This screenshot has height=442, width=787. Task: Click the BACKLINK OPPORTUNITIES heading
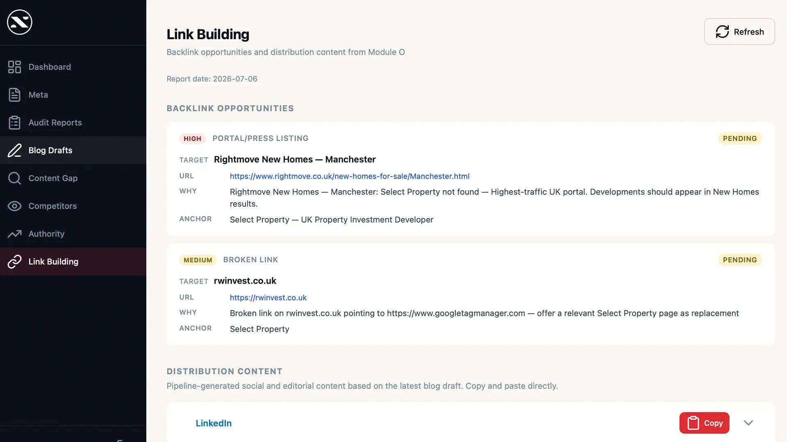[x=230, y=108]
